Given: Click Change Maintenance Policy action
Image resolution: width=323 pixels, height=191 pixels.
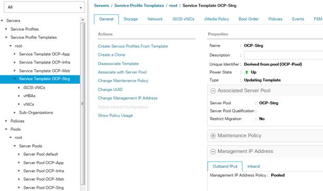Looking at the screenshot, I should point(123,81).
